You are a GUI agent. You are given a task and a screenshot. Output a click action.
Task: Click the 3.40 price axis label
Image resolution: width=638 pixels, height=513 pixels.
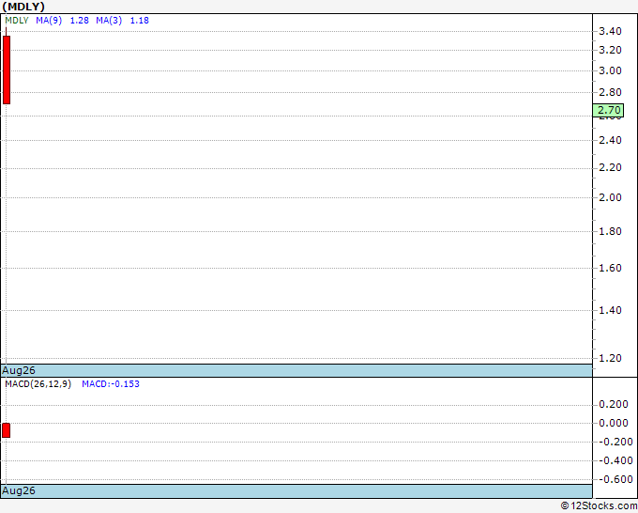coord(610,31)
